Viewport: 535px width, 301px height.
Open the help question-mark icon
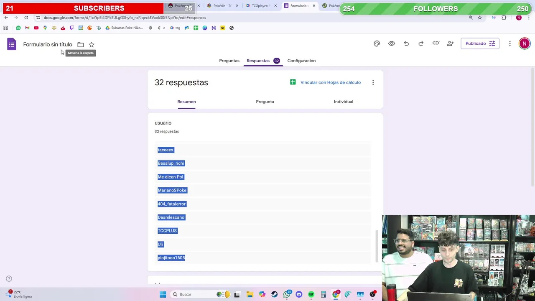coord(9,278)
